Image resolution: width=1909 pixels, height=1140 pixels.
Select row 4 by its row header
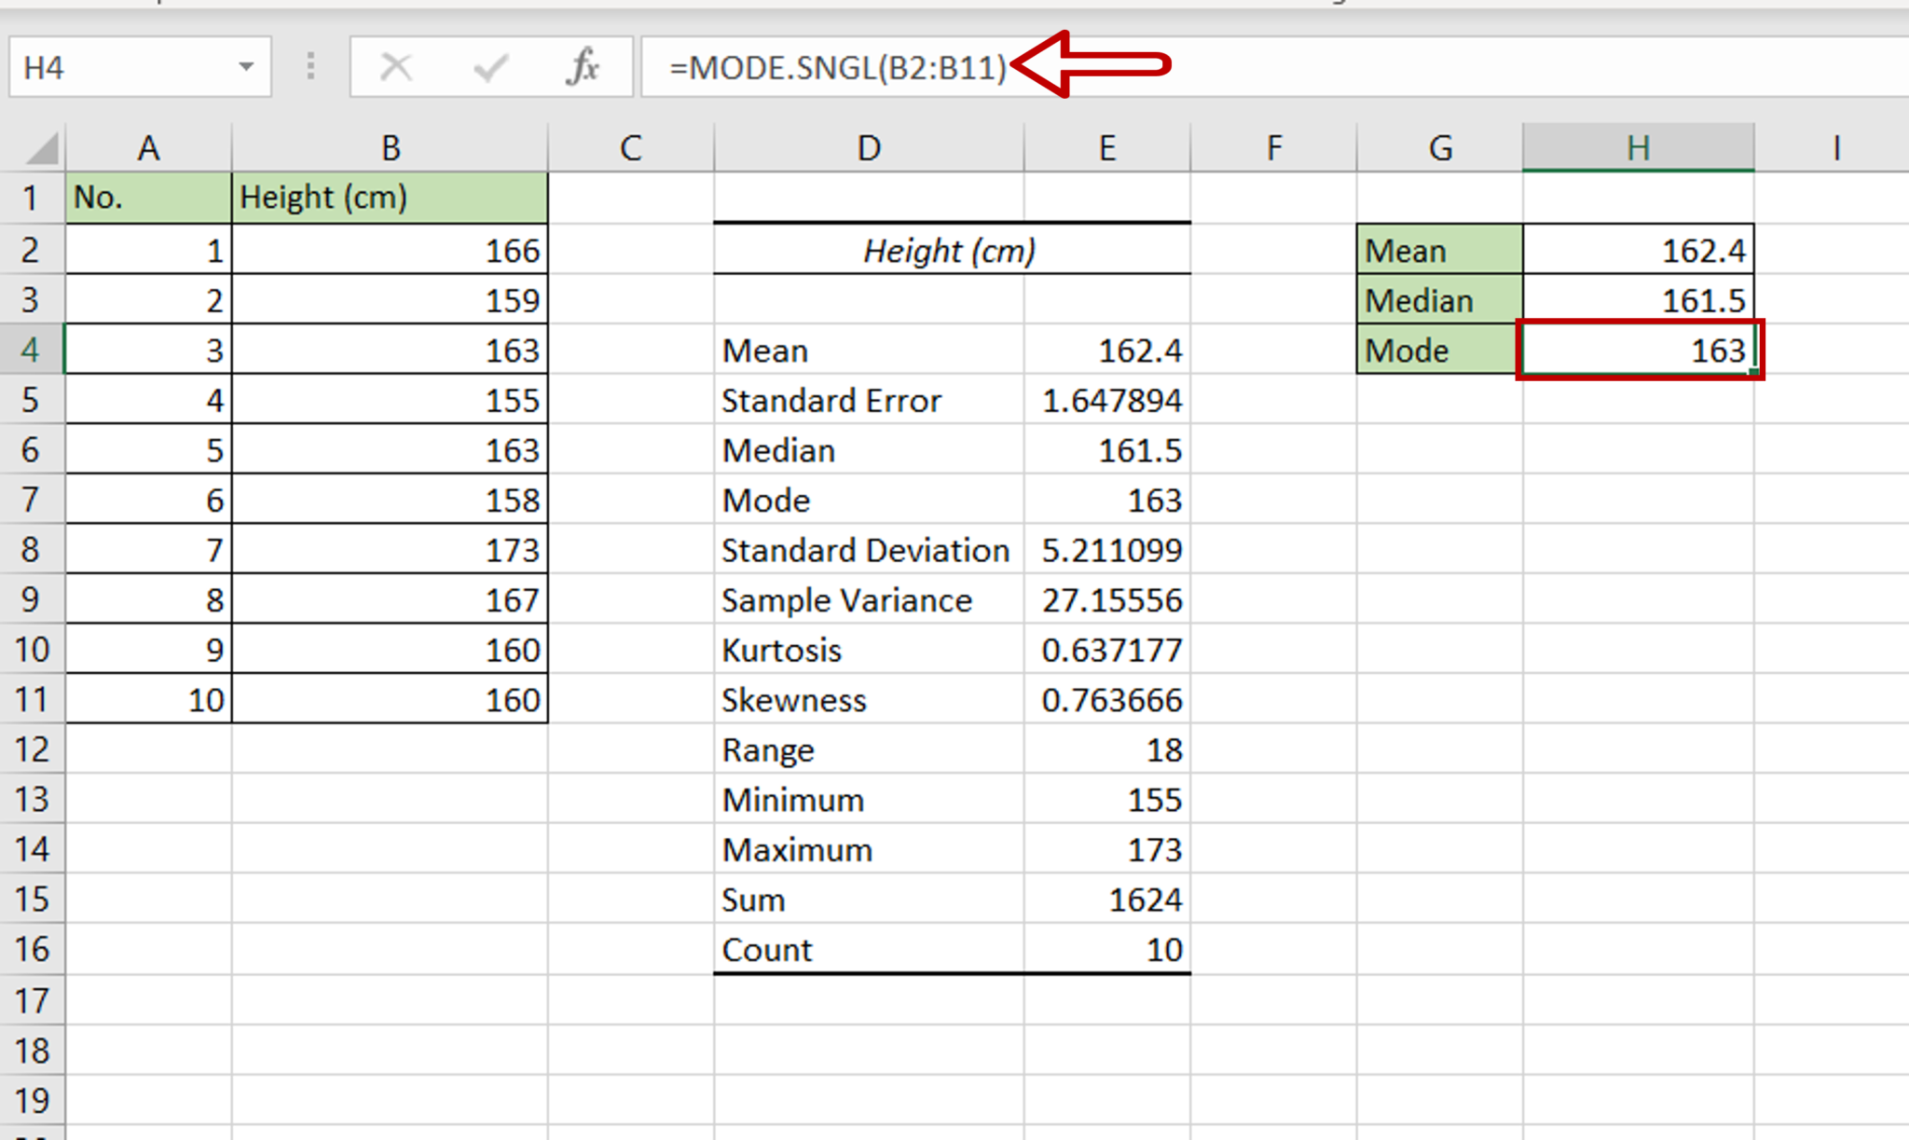point(32,350)
